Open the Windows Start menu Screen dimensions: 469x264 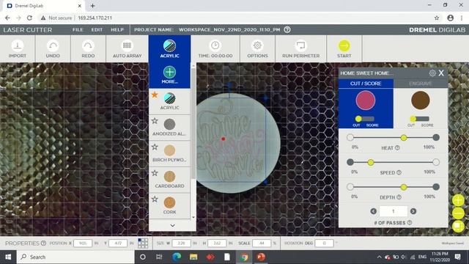pyautogui.click(x=8, y=257)
